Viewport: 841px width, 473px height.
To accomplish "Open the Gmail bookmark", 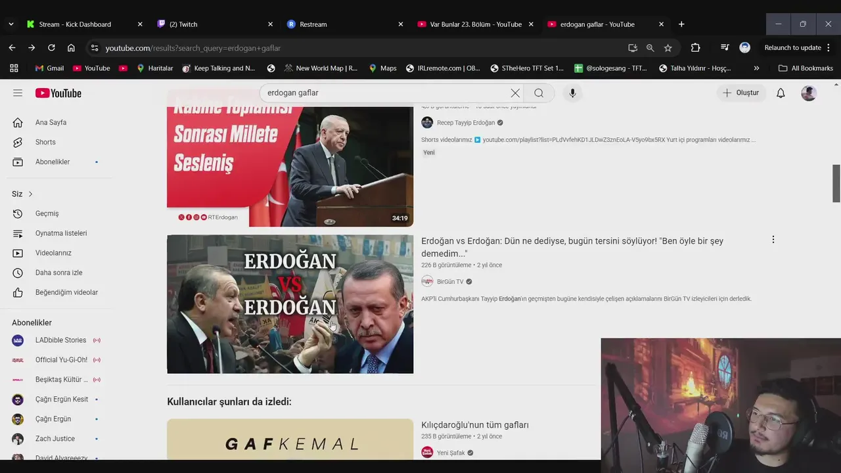I will tap(49, 68).
